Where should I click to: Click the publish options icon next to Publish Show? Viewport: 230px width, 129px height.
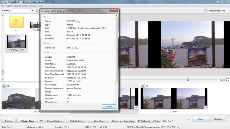tap(41, 121)
